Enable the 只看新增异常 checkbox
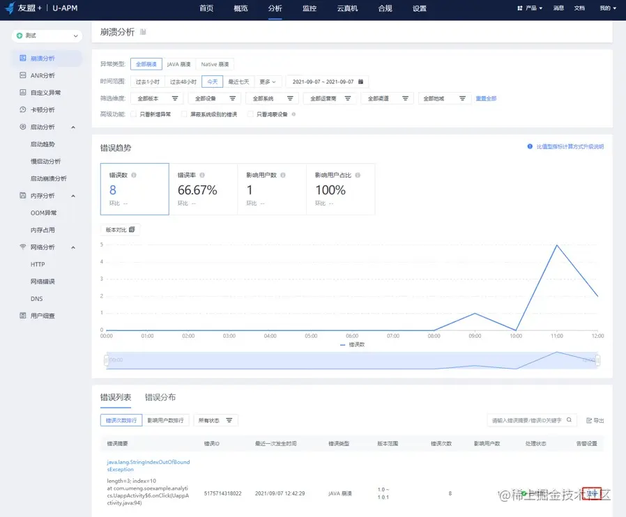 [x=134, y=114]
